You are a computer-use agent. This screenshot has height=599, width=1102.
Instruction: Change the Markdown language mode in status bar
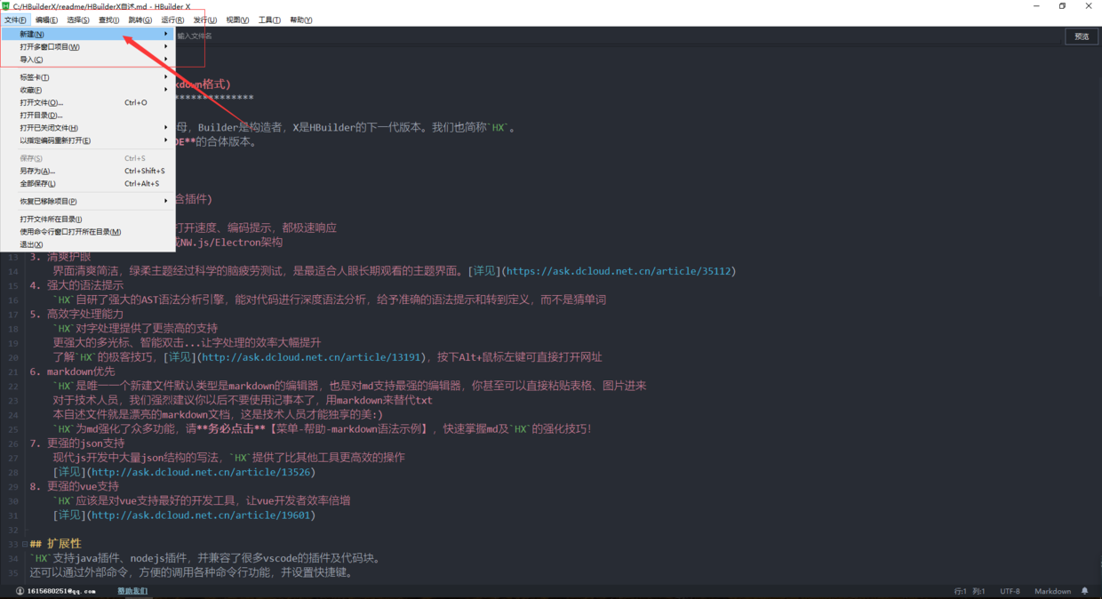point(1052,591)
